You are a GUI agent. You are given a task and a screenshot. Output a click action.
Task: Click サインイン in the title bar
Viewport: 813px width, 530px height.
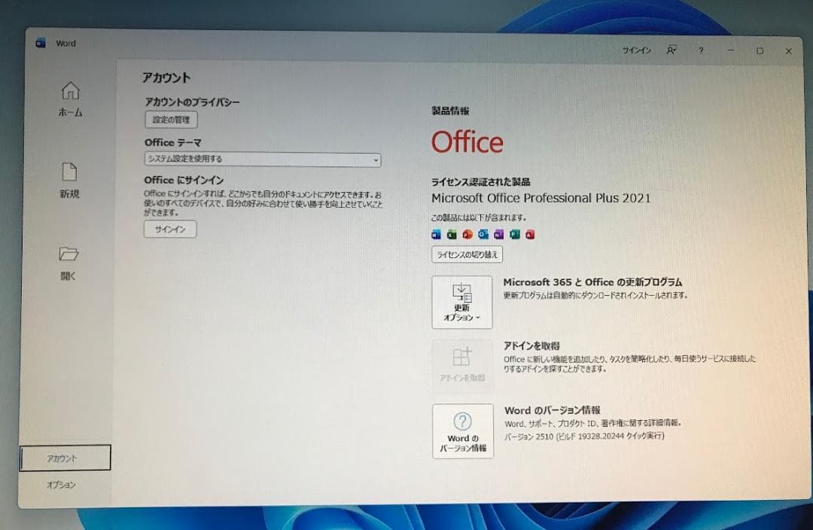tap(636, 50)
